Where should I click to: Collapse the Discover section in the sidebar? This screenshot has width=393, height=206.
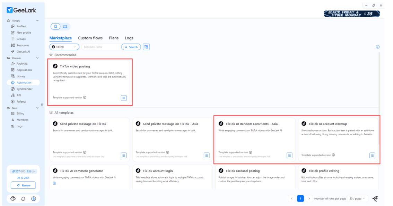[x=37, y=58]
